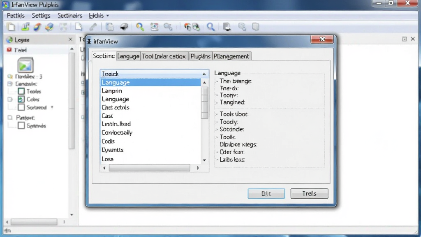Toggle the Sprinnds checkbox
This screenshot has height=237, width=421.
[x=21, y=125]
